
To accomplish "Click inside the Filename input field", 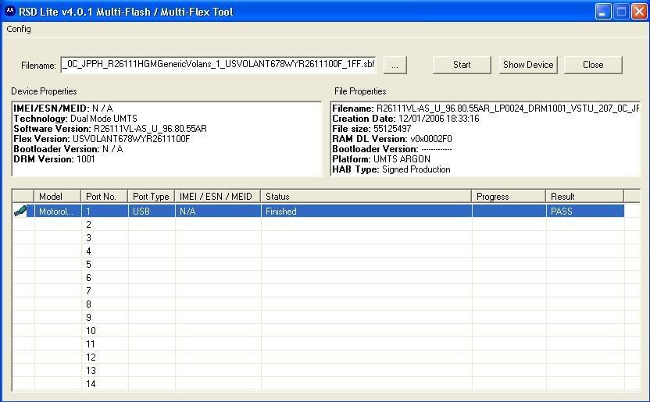I will pos(219,65).
